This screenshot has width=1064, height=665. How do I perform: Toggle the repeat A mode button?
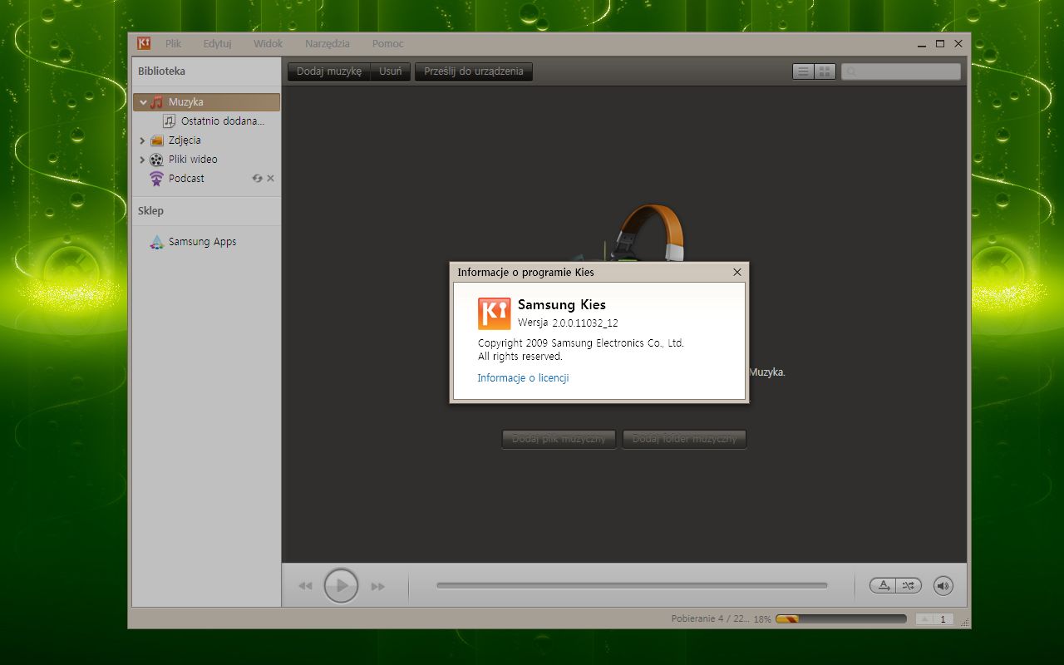[x=884, y=586]
